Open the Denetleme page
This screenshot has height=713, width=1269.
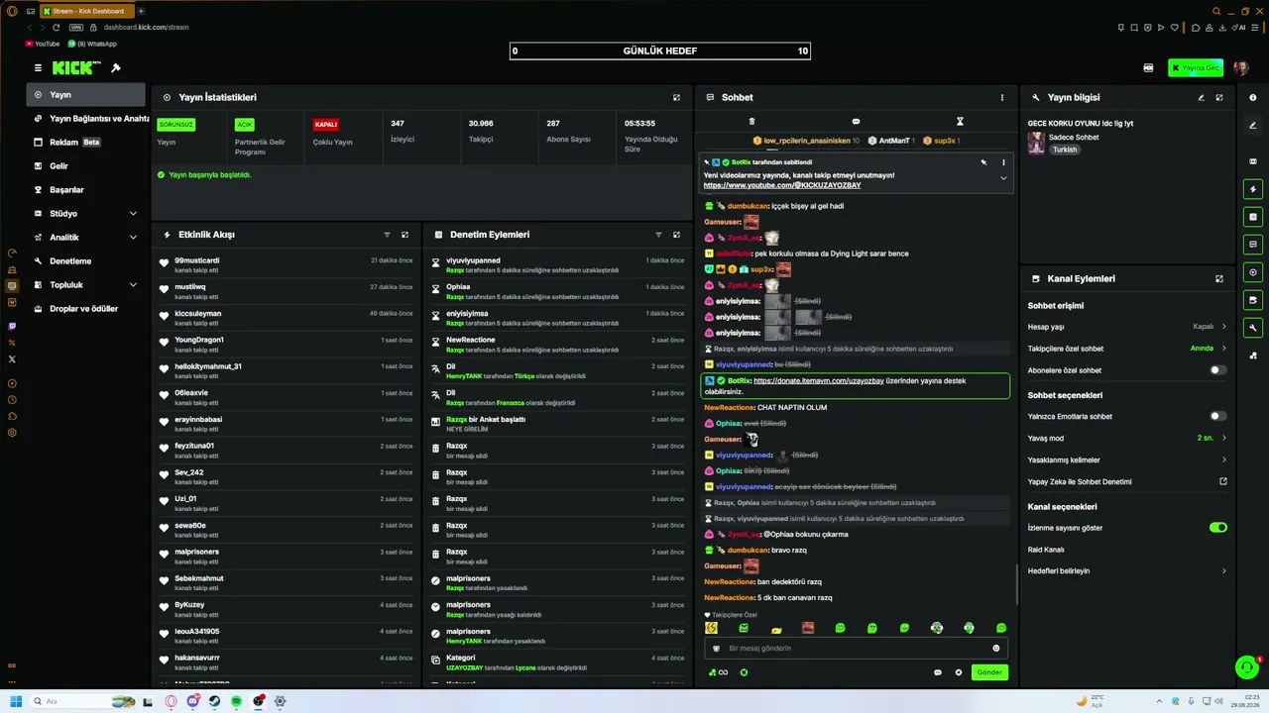pyautogui.click(x=86, y=261)
